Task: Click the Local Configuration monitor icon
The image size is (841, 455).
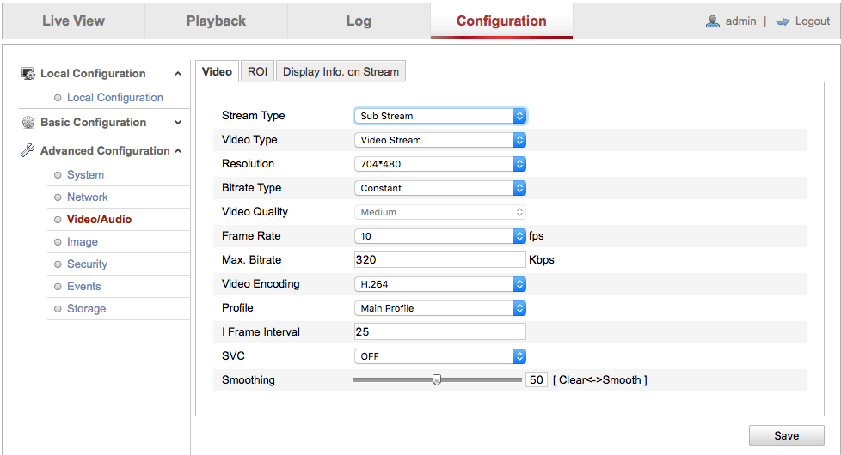Action: pyautogui.click(x=28, y=73)
